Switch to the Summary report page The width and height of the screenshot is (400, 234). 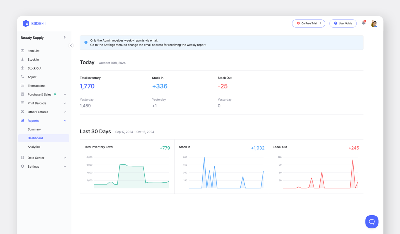pyautogui.click(x=34, y=129)
